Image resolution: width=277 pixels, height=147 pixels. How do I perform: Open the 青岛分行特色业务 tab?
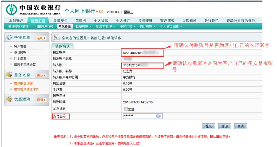[241, 21]
